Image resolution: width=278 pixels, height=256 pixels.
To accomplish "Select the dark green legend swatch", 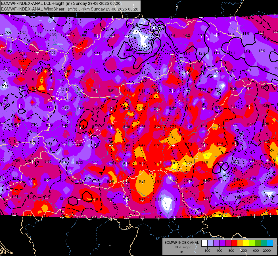I will 258,243.
